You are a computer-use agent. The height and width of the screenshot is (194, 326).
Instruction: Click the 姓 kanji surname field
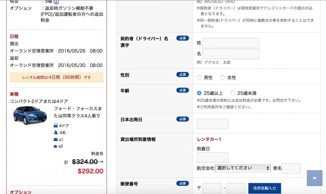231,43
